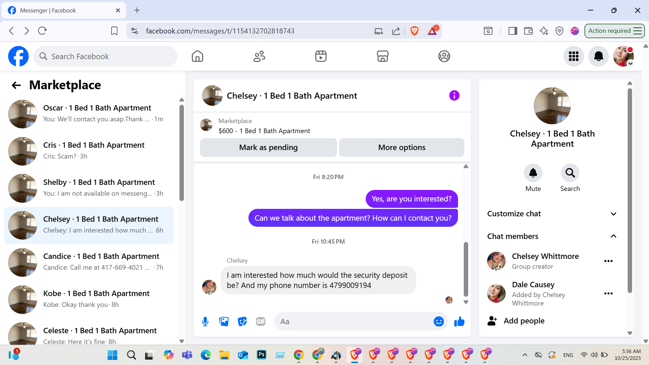
Task: Reload the Messenger page
Action: [x=42, y=31]
